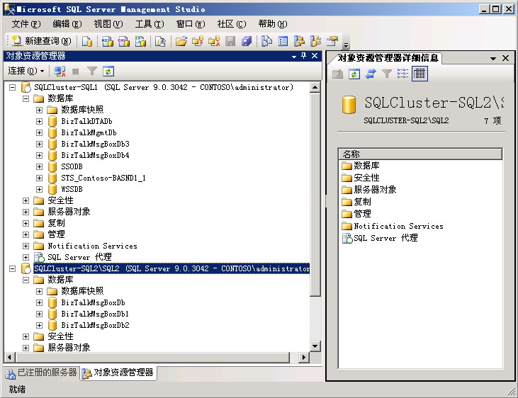This screenshot has width=518, height=398.
Task: Select BizTalkMsgBoxDb3 database in tree
Action: click(x=95, y=144)
